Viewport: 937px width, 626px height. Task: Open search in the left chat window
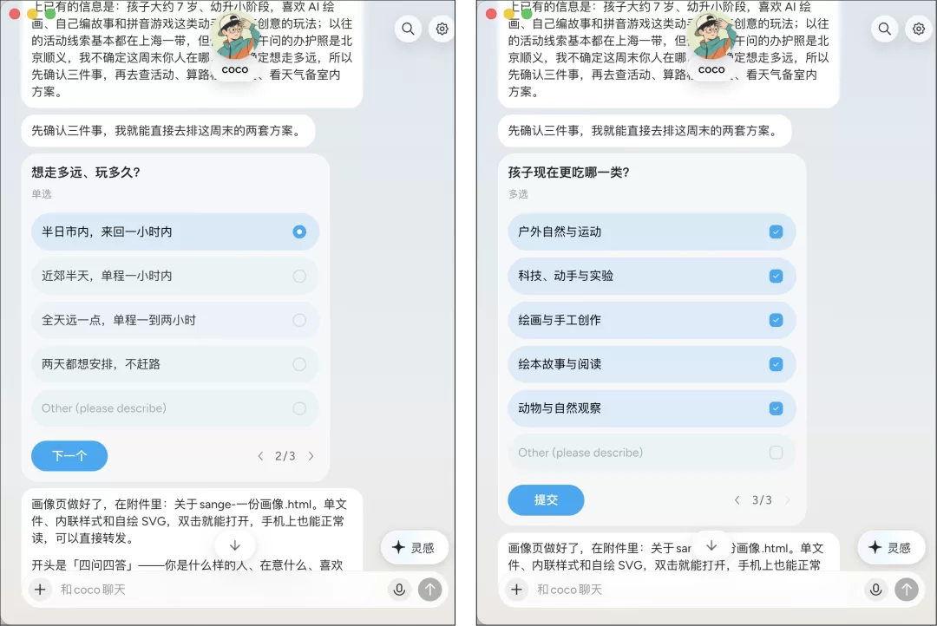(408, 29)
